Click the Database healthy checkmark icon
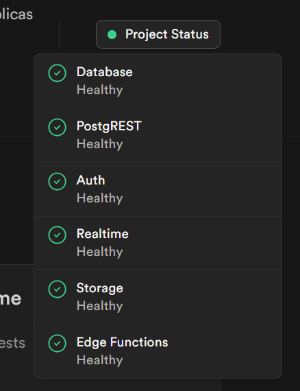This screenshot has height=391, width=300. click(58, 73)
